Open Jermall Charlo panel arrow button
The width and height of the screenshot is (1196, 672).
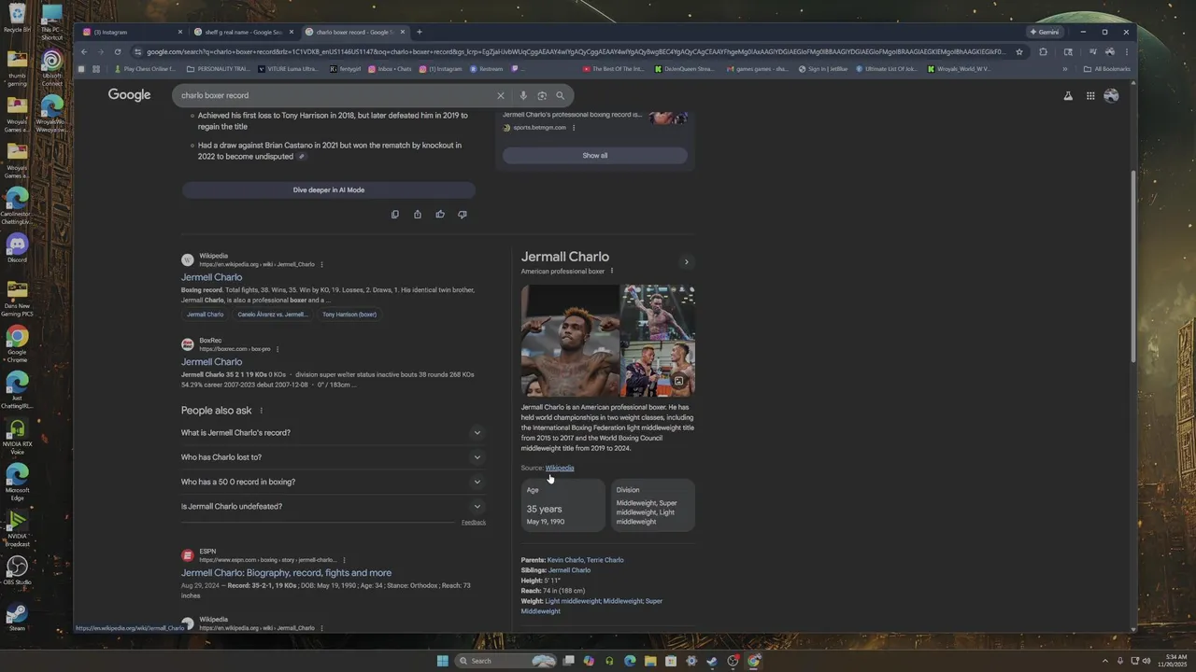tap(686, 262)
